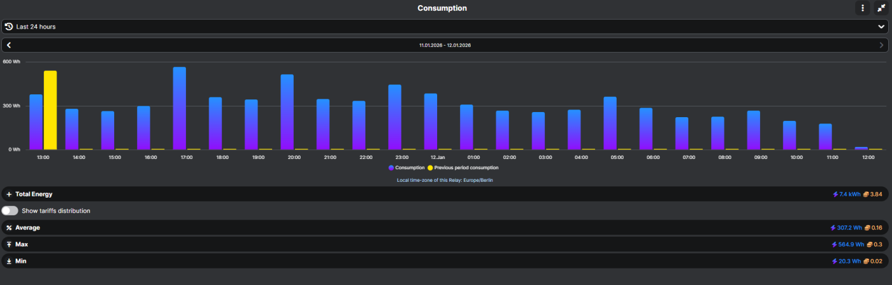Click the collapse fullscreen arrows icon

[x=881, y=8]
